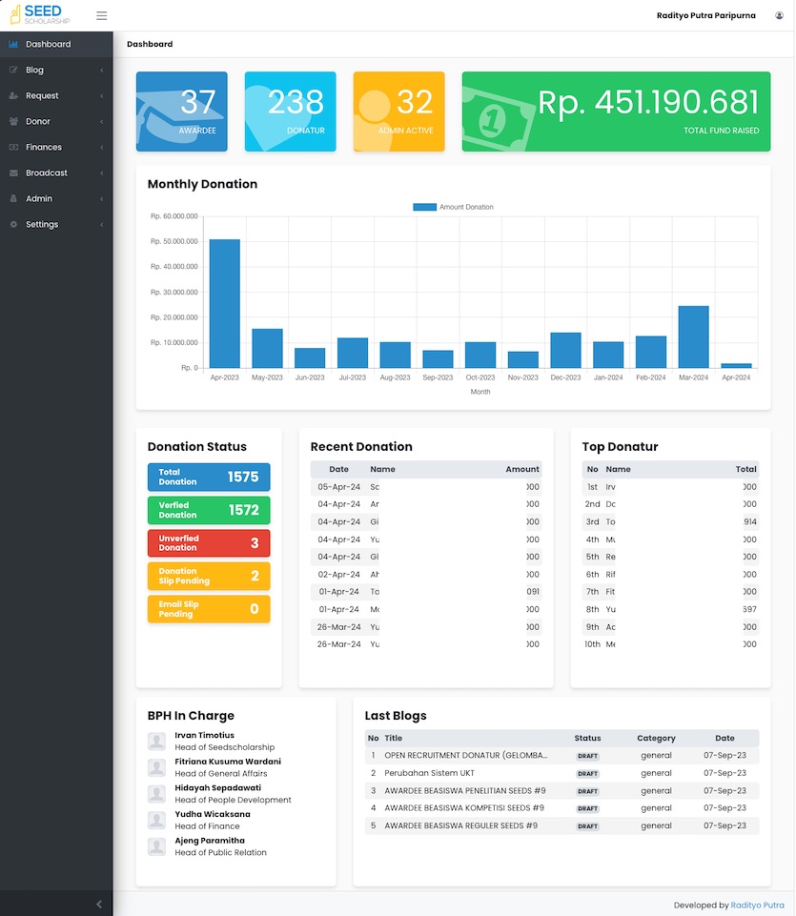Viewport: 796px width, 916px height.
Task: Select Dashboard in the breadcrumb bar
Action: pos(150,44)
